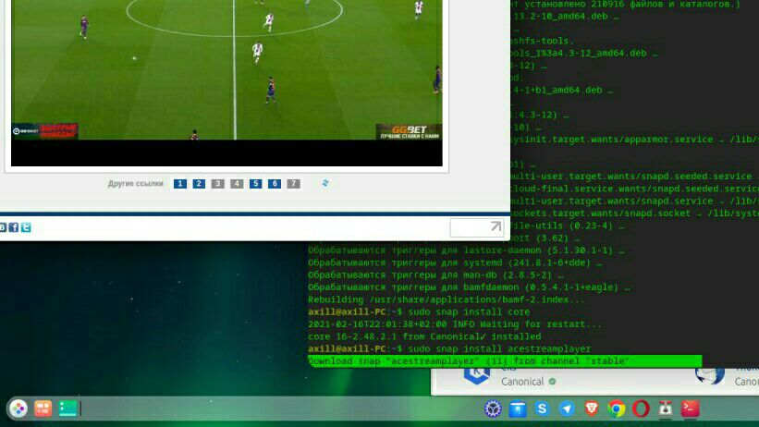Open the package installer icon in dock
Image resolution: width=759 pixels, height=427 pixels.
tap(666, 409)
